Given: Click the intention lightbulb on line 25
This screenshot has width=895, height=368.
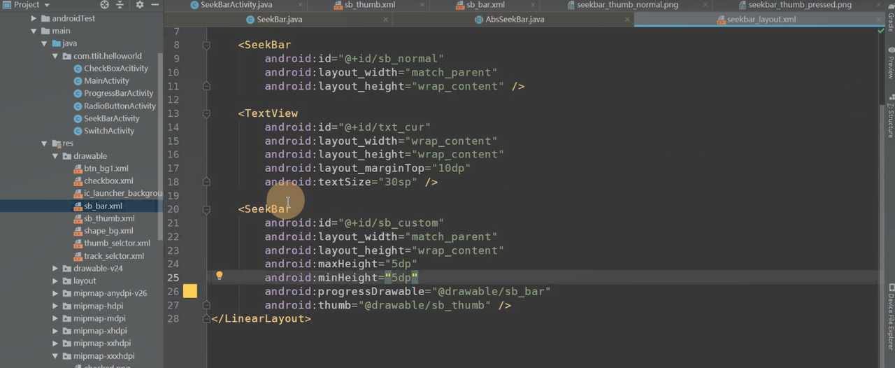Looking at the screenshot, I should (x=219, y=276).
